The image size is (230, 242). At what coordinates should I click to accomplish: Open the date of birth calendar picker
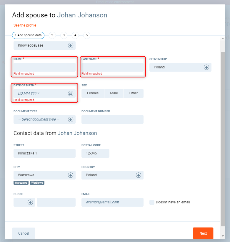(x=70, y=93)
